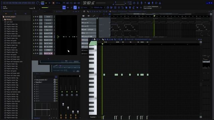Select 'Playlist clip selection' history entry

pyautogui.click(x=13, y=101)
